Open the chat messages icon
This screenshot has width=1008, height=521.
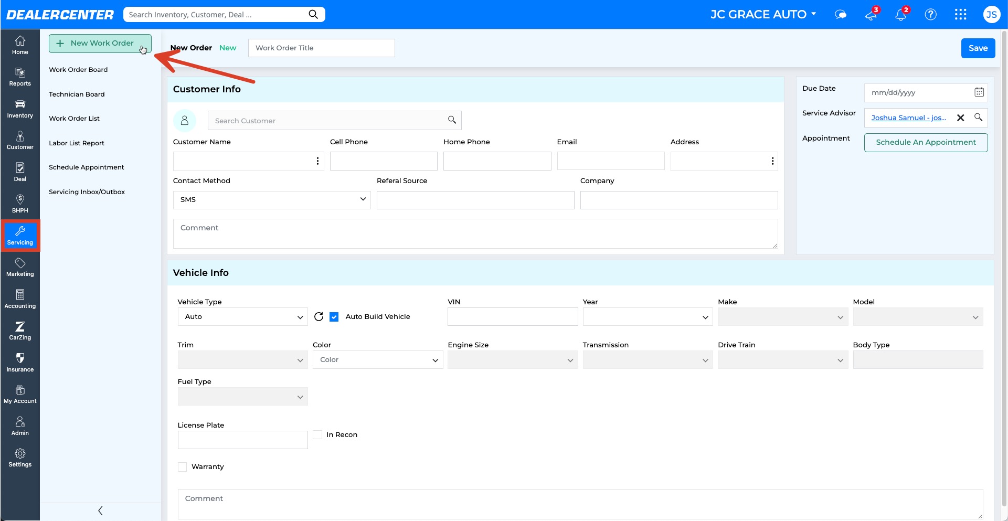tap(841, 15)
